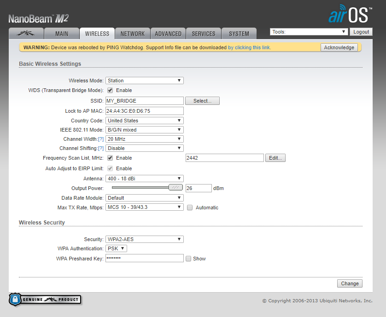Click the Genuine Product badge

(x=45, y=300)
